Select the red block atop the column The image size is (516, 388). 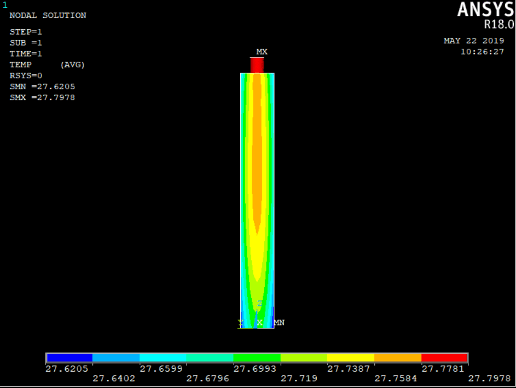(257, 65)
